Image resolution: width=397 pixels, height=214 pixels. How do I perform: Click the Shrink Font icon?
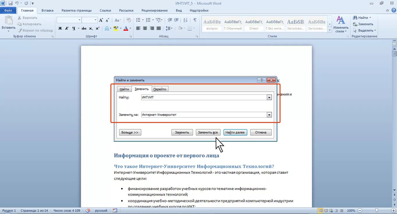click(x=107, y=20)
